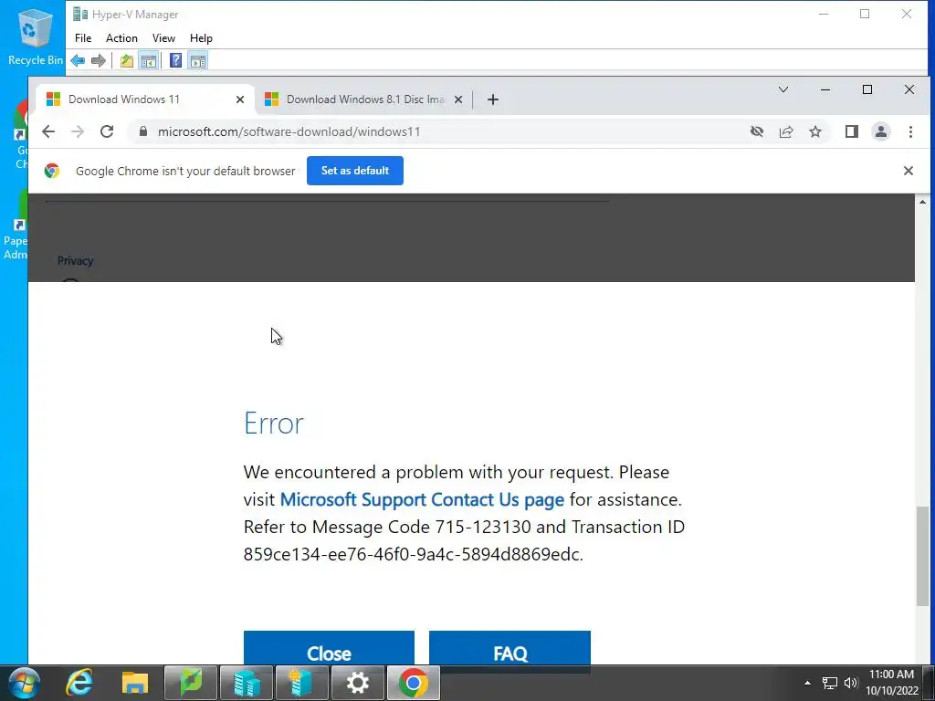Open Action menu in Hyper-V Manager
Viewport: 935px width, 701px height.
[121, 38]
